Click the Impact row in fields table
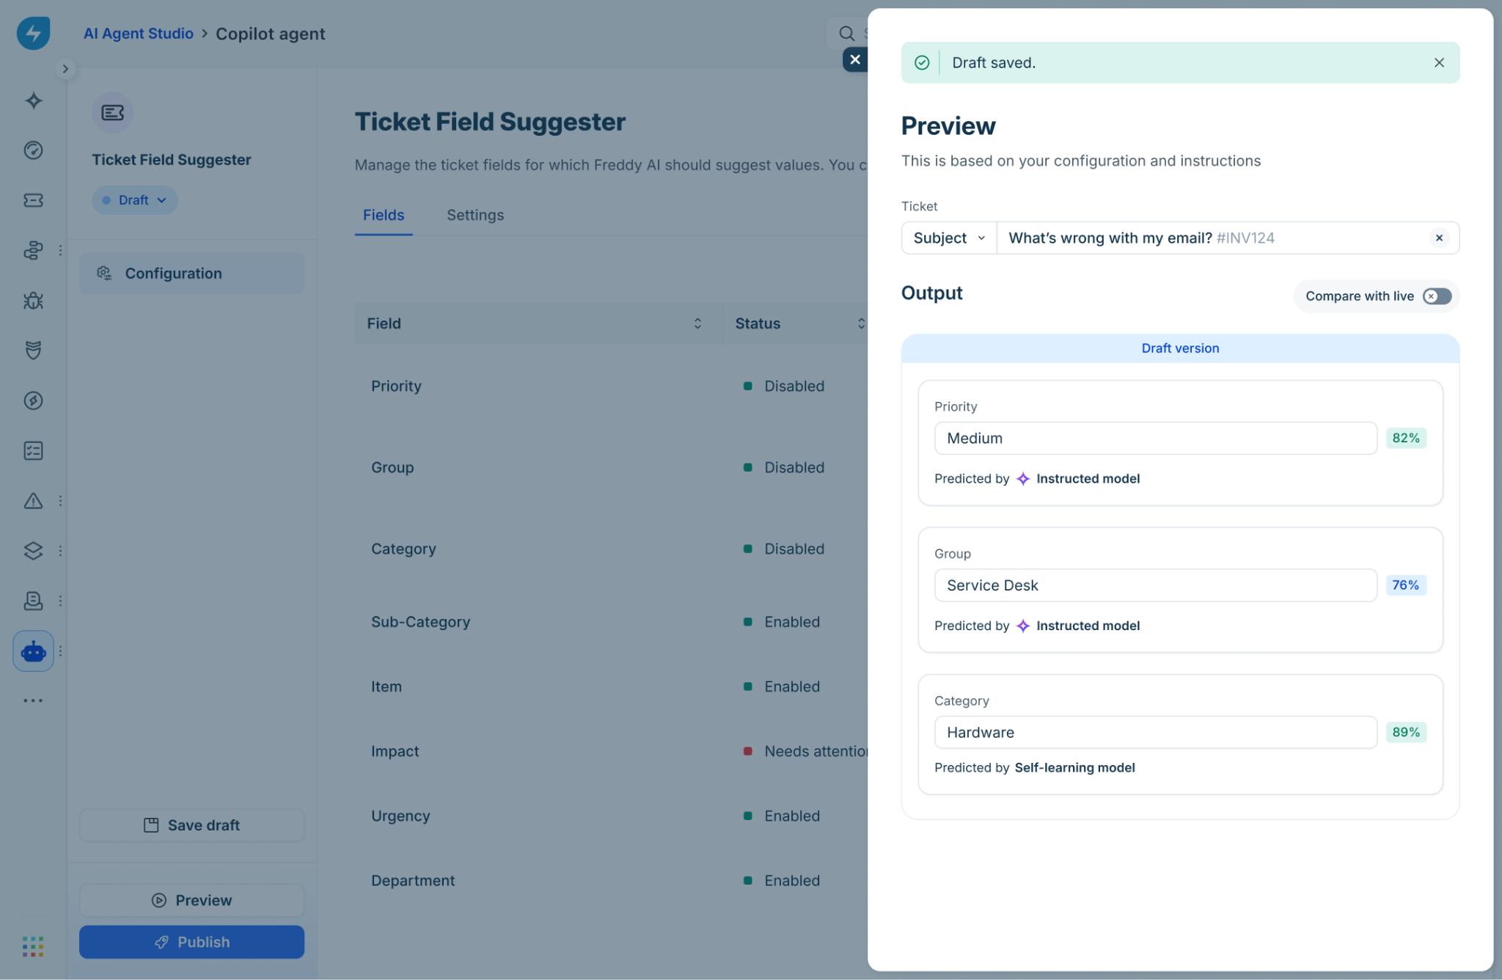 coord(612,751)
